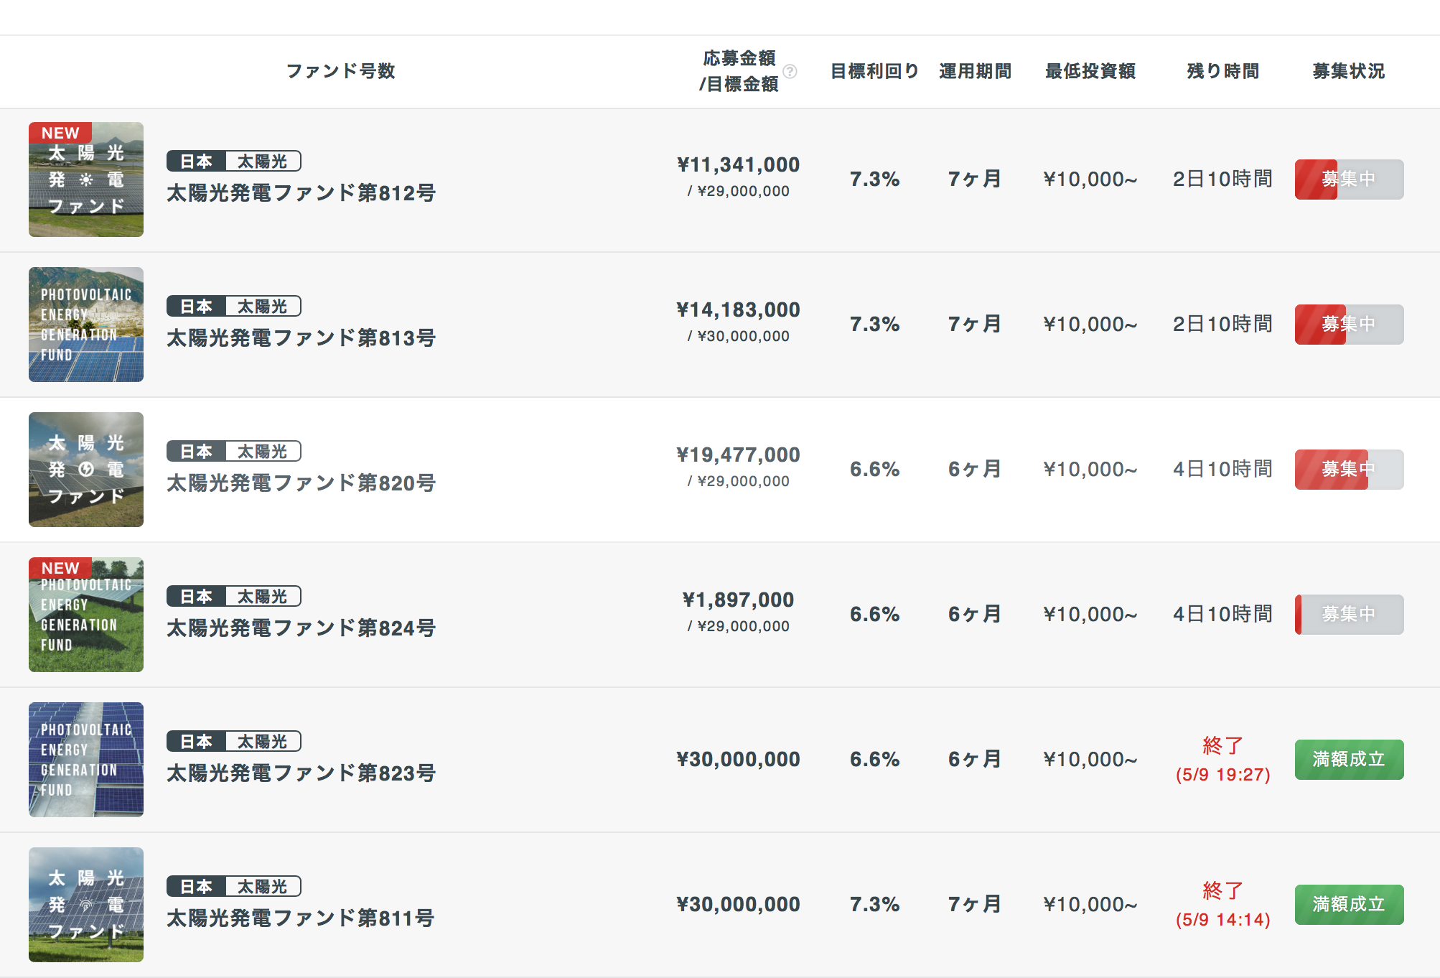Click the 募集中 status for ファンド第824号
Screen dimensions: 1440x978
[1348, 614]
